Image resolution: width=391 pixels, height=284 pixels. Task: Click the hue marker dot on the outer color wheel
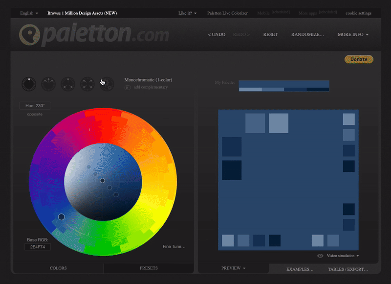(x=62, y=217)
